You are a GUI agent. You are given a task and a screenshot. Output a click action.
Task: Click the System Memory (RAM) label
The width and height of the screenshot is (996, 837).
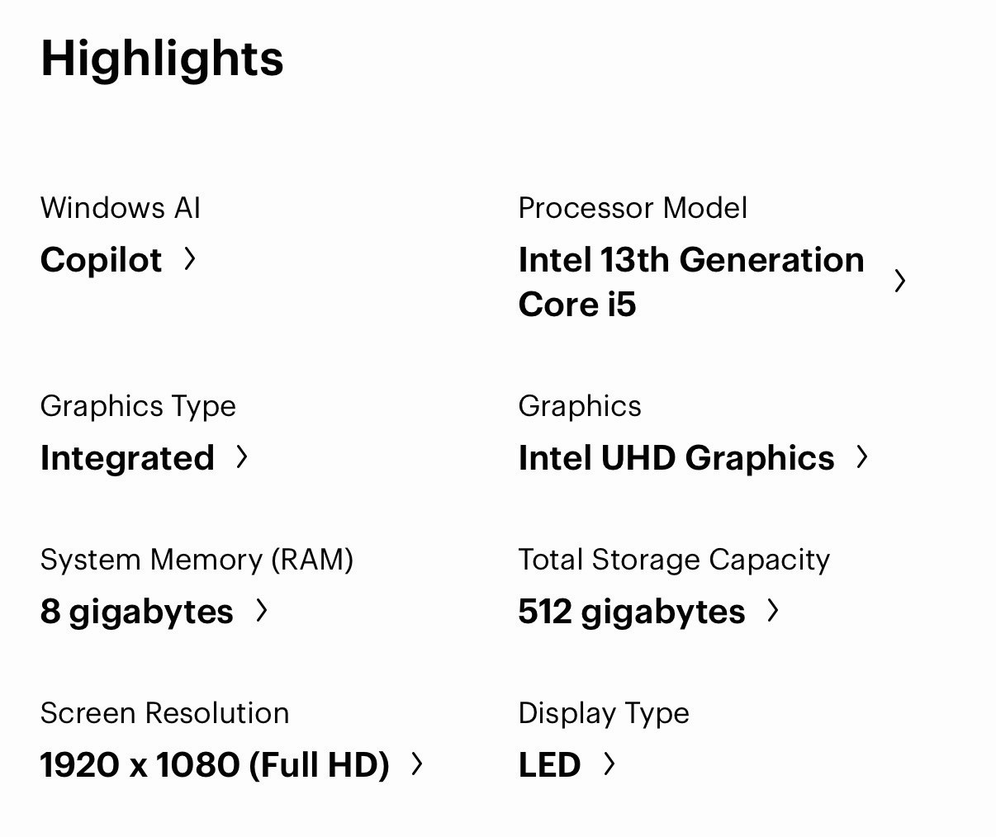coord(197,560)
